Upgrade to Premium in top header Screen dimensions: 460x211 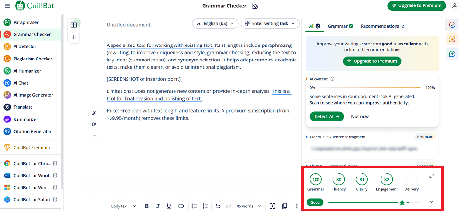click(416, 6)
